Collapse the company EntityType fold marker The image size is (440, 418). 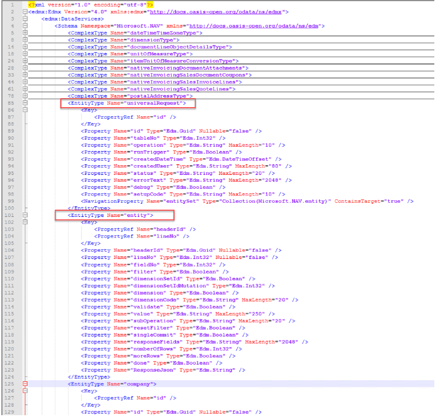pyautogui.click(x=25, y=384)
